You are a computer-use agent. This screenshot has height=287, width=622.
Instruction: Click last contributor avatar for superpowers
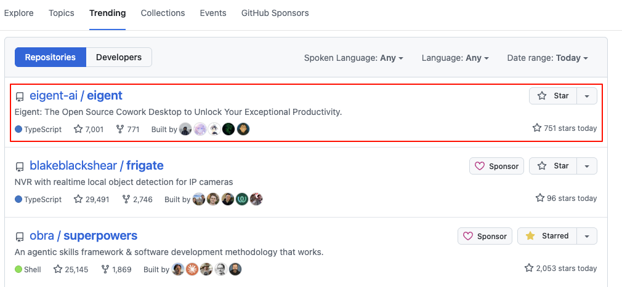235,269
